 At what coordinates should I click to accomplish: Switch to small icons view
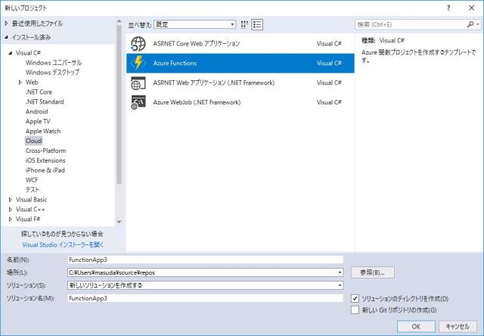244,24
